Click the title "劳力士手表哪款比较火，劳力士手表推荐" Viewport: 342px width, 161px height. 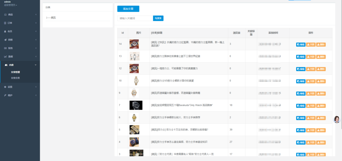coord(176,117)
